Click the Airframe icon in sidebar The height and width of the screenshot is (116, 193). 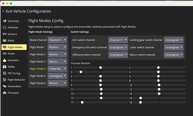point(4,28)
